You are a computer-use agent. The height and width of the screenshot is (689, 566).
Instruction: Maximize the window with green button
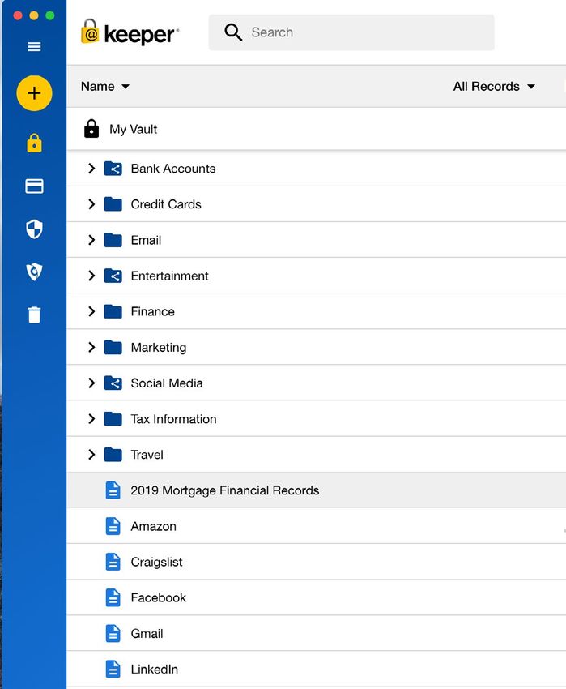click(x=50, y=16)
